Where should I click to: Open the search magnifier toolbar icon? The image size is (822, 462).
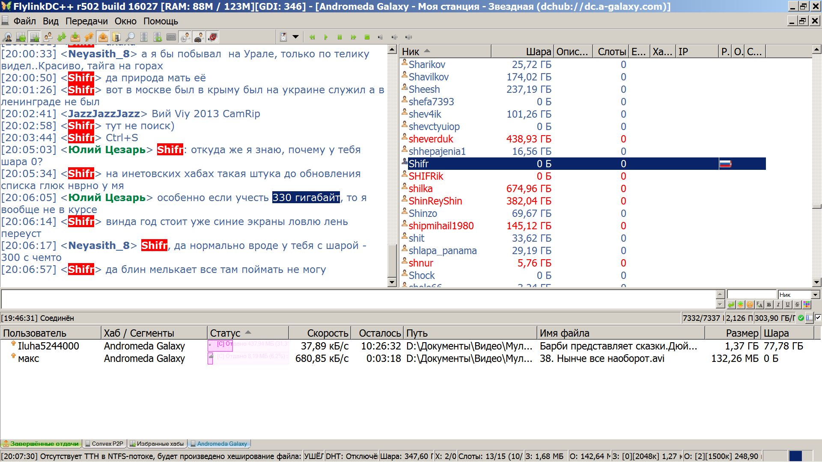point(130,37)
